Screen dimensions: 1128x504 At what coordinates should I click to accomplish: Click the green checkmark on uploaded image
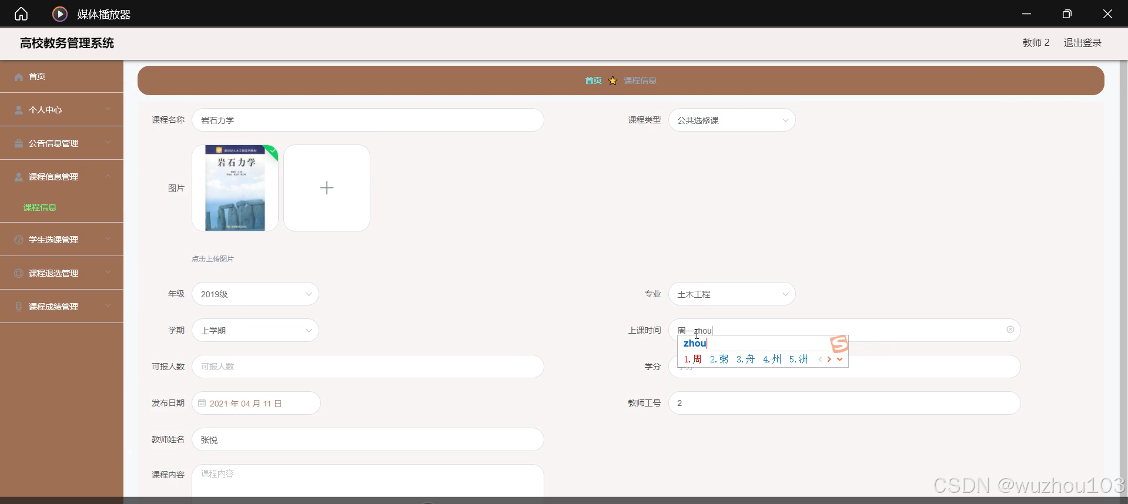[x=272, y=152]
